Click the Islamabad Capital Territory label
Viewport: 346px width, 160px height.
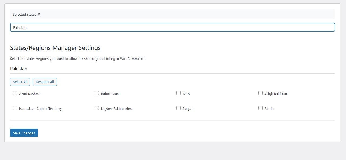coord(40,109)
